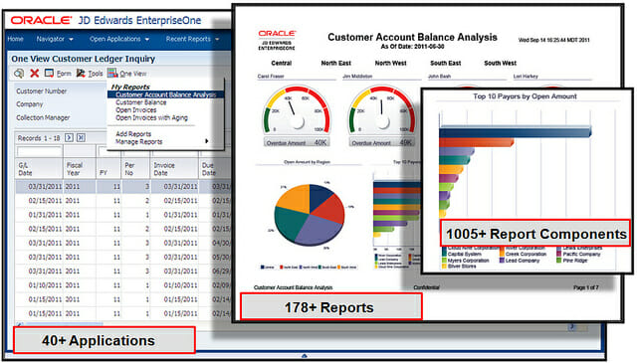Click the North West region heading
This screenshot has height=363, width=637.
[x=390, y=64]
